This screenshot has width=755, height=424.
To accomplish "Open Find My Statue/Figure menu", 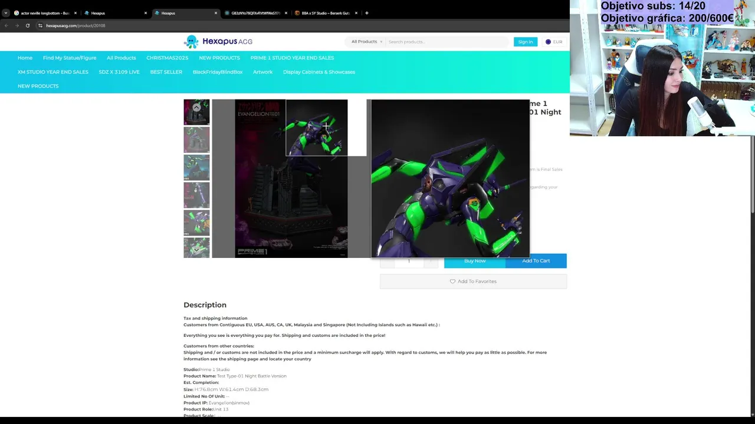I will coord(70,58).
